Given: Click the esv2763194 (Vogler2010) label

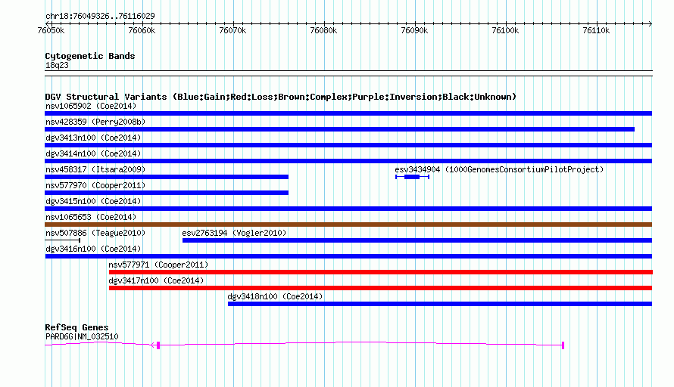Looking at the screenshot, I should (234, 233).
